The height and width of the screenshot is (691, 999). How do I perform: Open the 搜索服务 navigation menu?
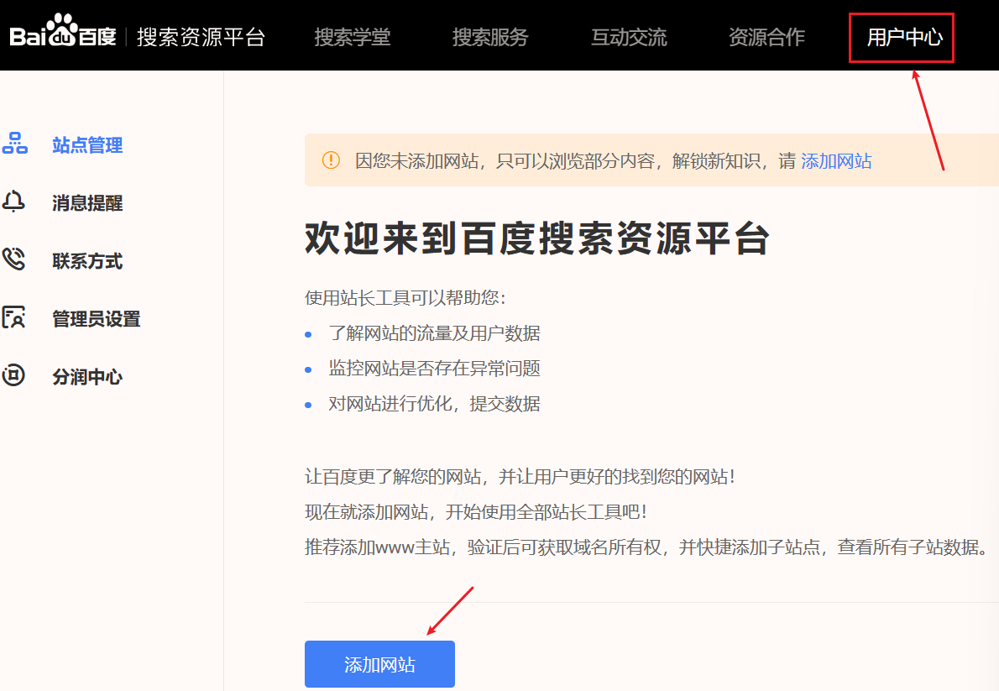click(x=490, y=37)
